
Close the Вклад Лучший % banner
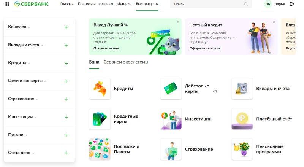(x=178, y=22)
